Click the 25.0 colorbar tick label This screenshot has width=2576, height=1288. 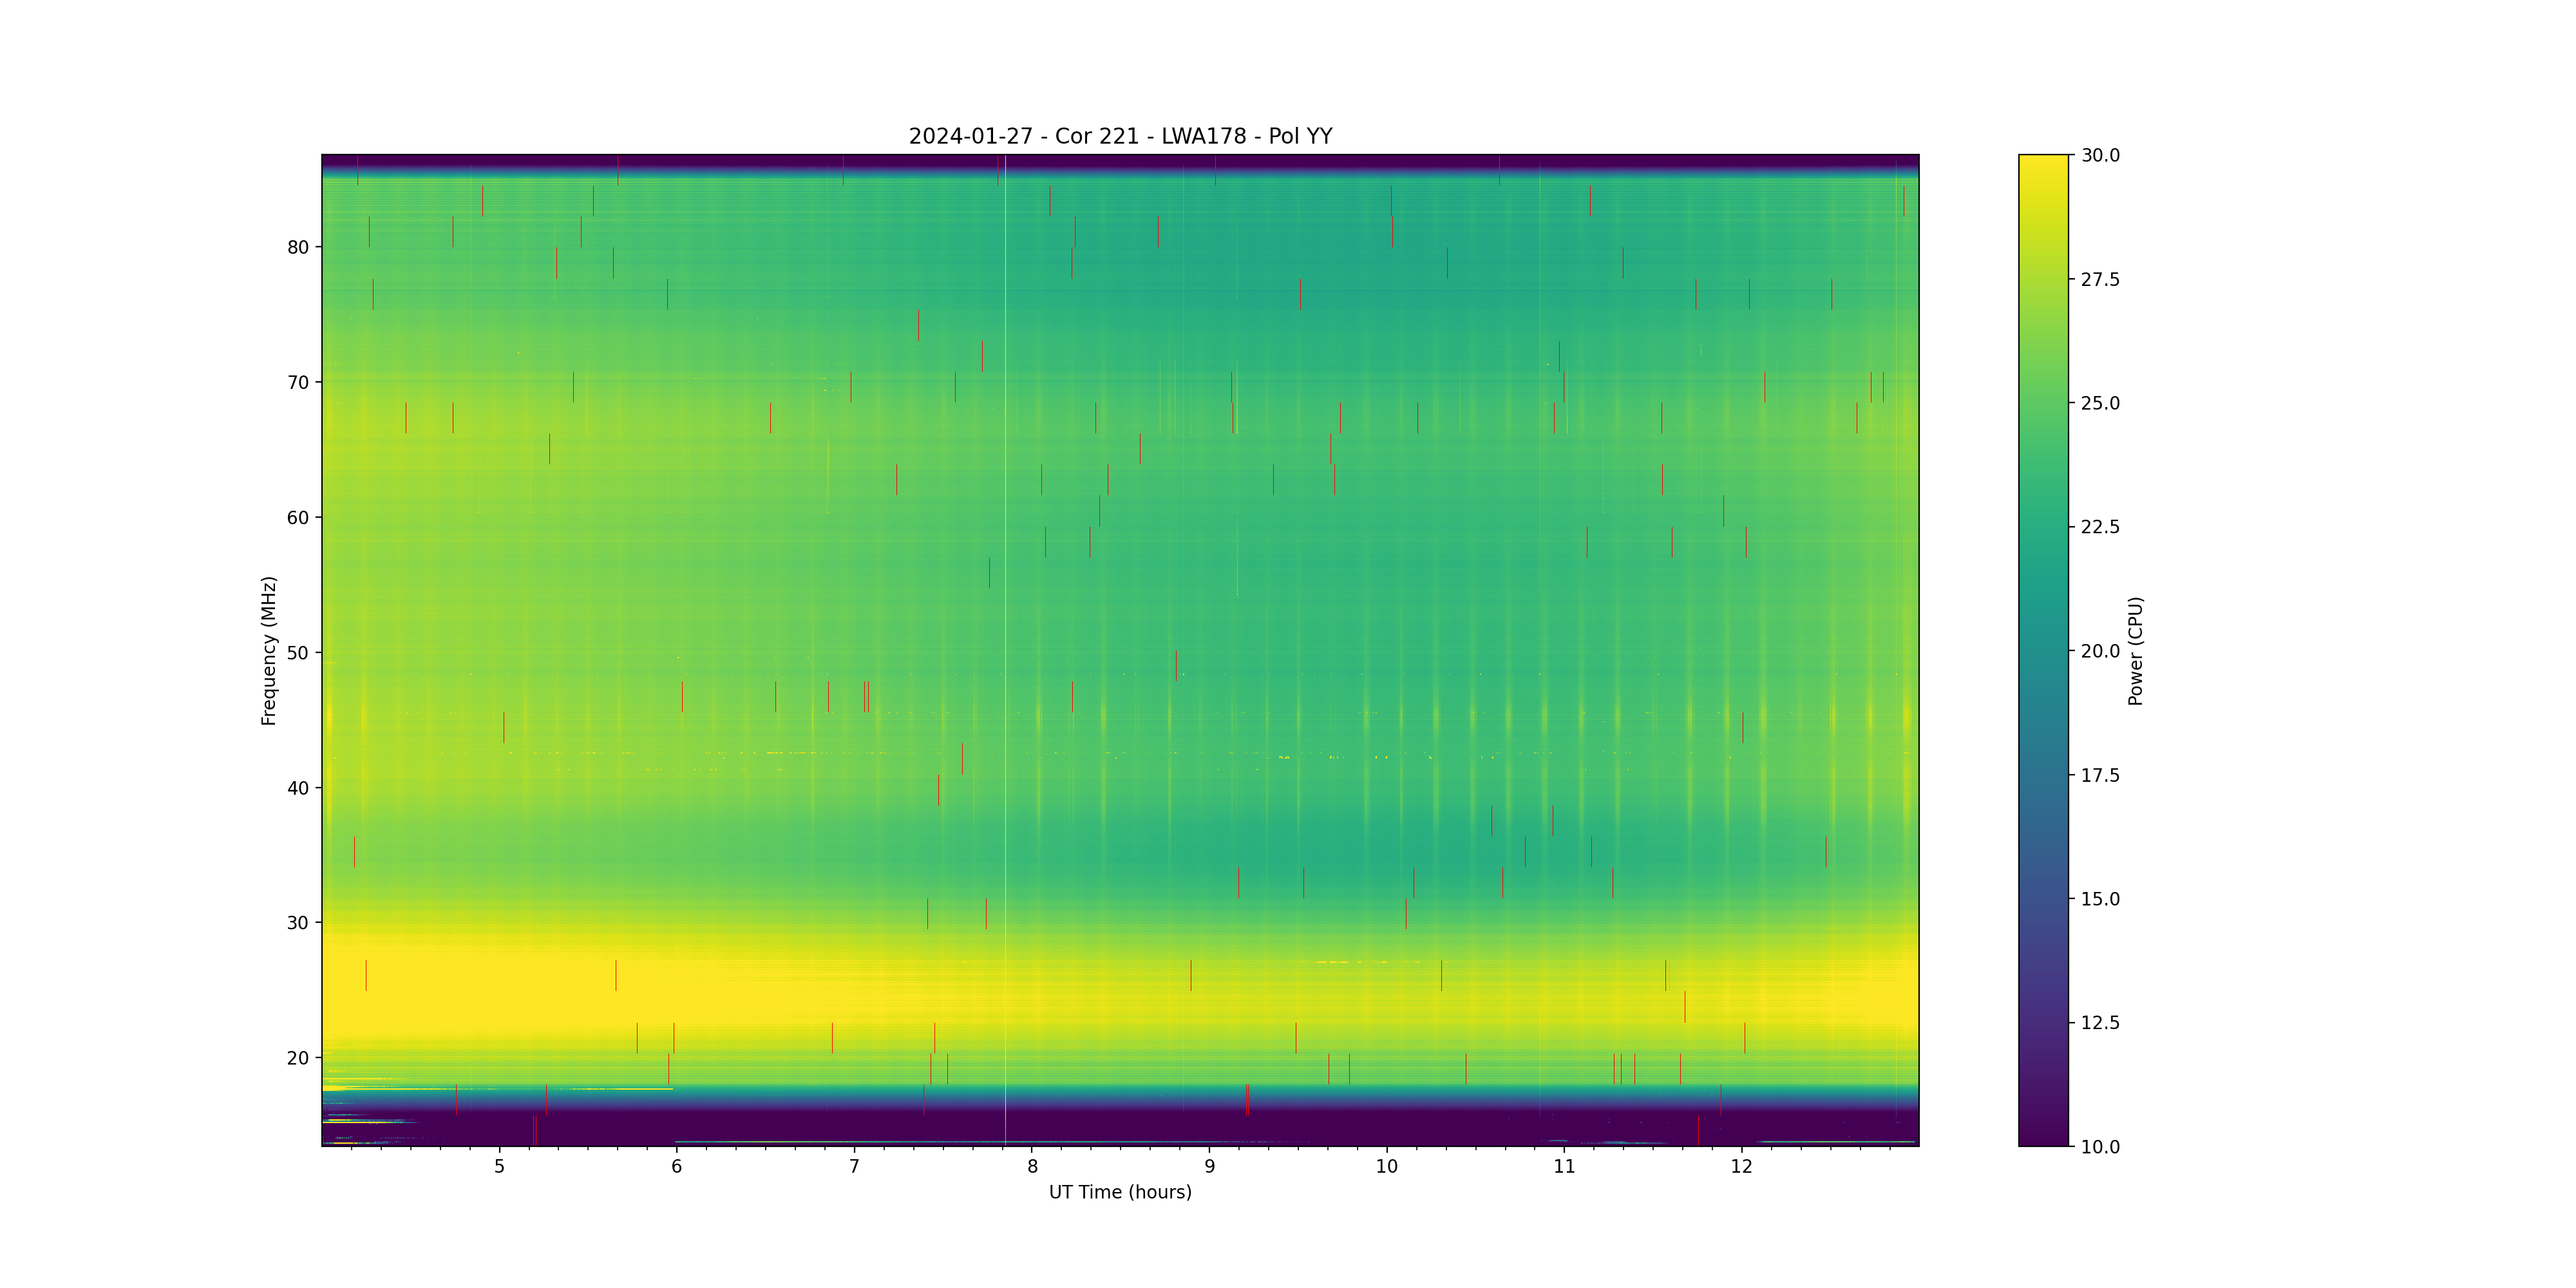pyautogui.click(x=2100, y=403)
